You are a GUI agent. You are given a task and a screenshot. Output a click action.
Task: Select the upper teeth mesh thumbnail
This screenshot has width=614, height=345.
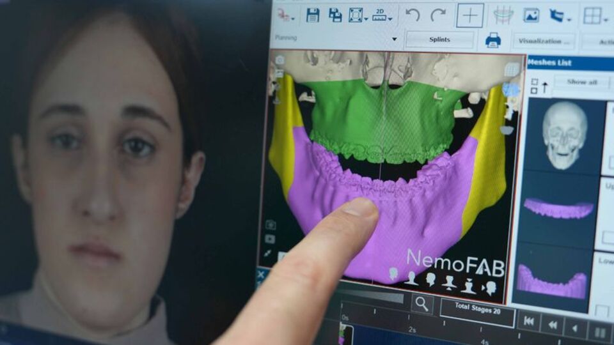click(x=558, y=208)
